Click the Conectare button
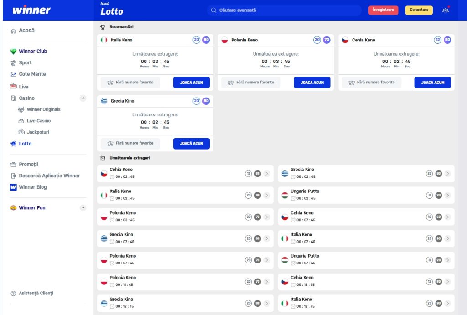This screenshot has width=467, height=315. [419, 10]
